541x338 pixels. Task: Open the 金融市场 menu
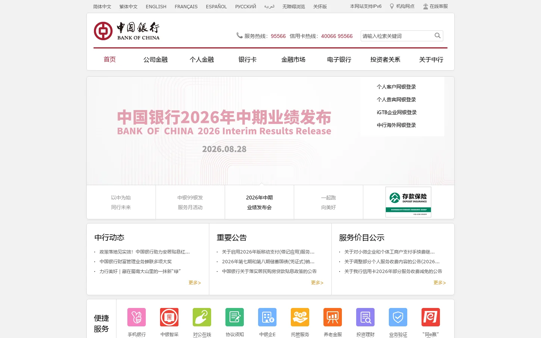click(x=293, y=59)
